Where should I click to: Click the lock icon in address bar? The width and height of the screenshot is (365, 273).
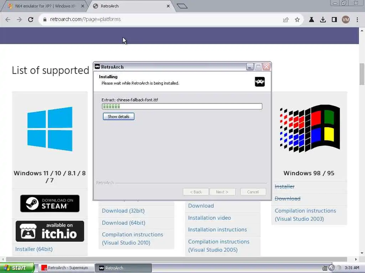point(45,20)
